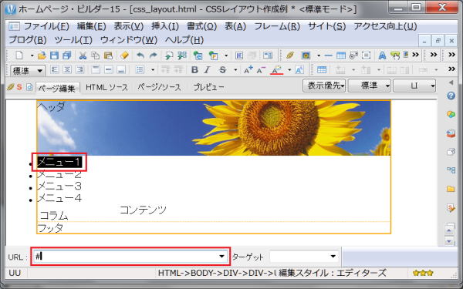
Task: Open the 書式(O) menu
Action: click(x=202, y=26)
